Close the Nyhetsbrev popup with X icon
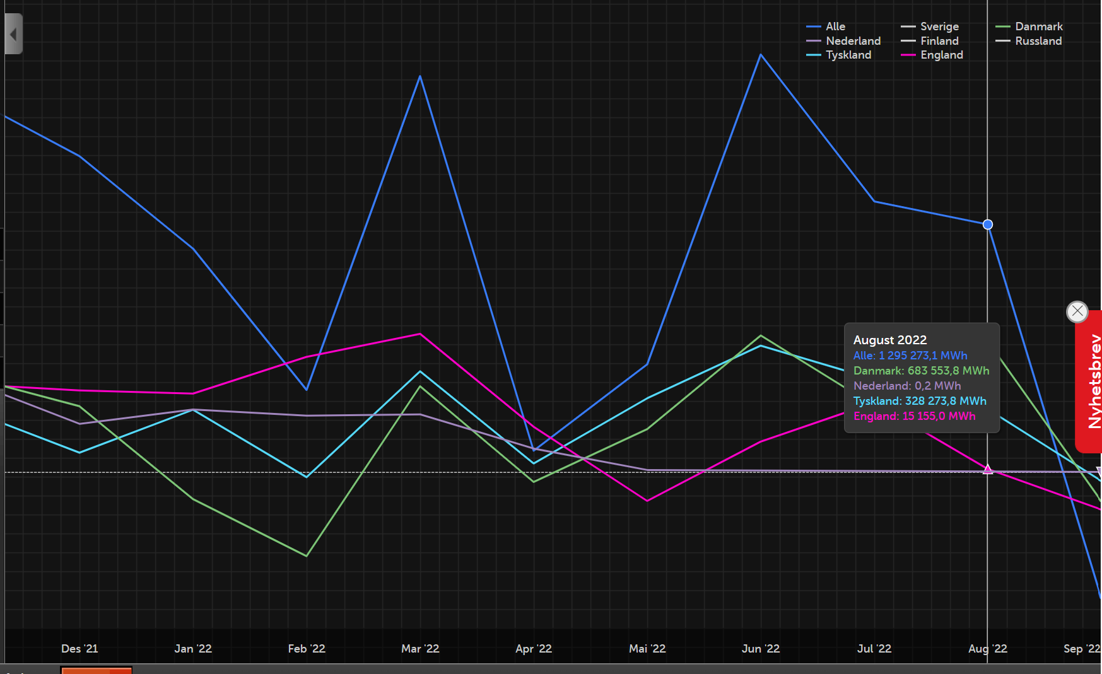 click(1077, 311)
